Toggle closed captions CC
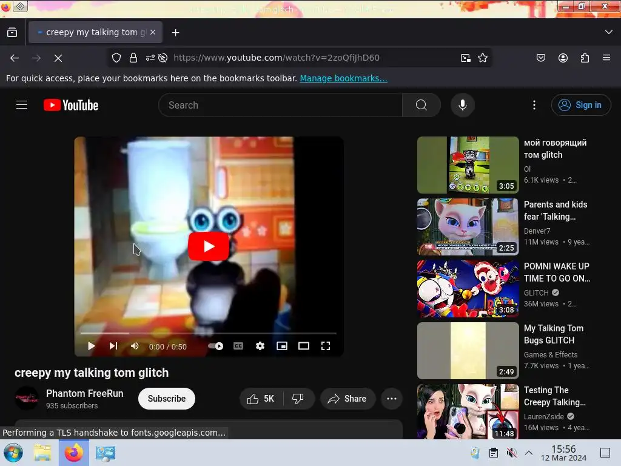This screenshot has height=466, width=621. click(x=238, y=346)
